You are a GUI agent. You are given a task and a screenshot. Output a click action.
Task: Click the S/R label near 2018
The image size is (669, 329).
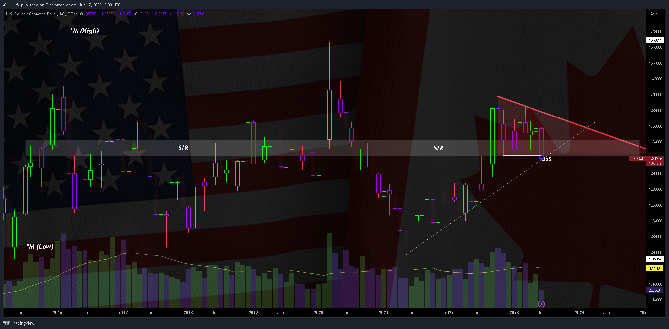coord(183,148)
